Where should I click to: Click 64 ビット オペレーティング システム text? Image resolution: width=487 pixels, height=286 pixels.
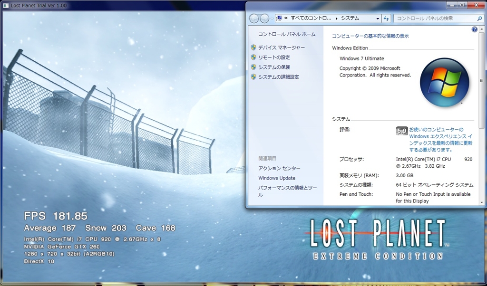click(x=435, y=185)
